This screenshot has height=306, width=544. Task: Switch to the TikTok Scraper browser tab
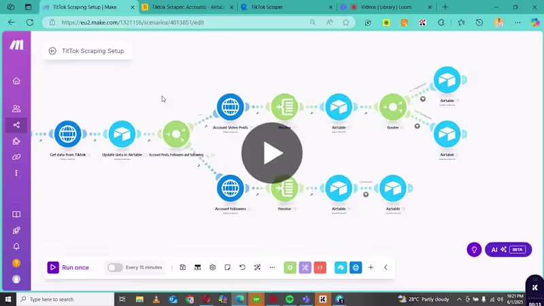coord(286,7)
